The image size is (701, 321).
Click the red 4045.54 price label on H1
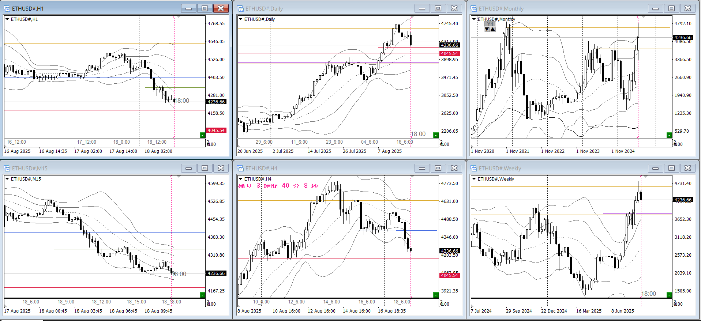216,131
